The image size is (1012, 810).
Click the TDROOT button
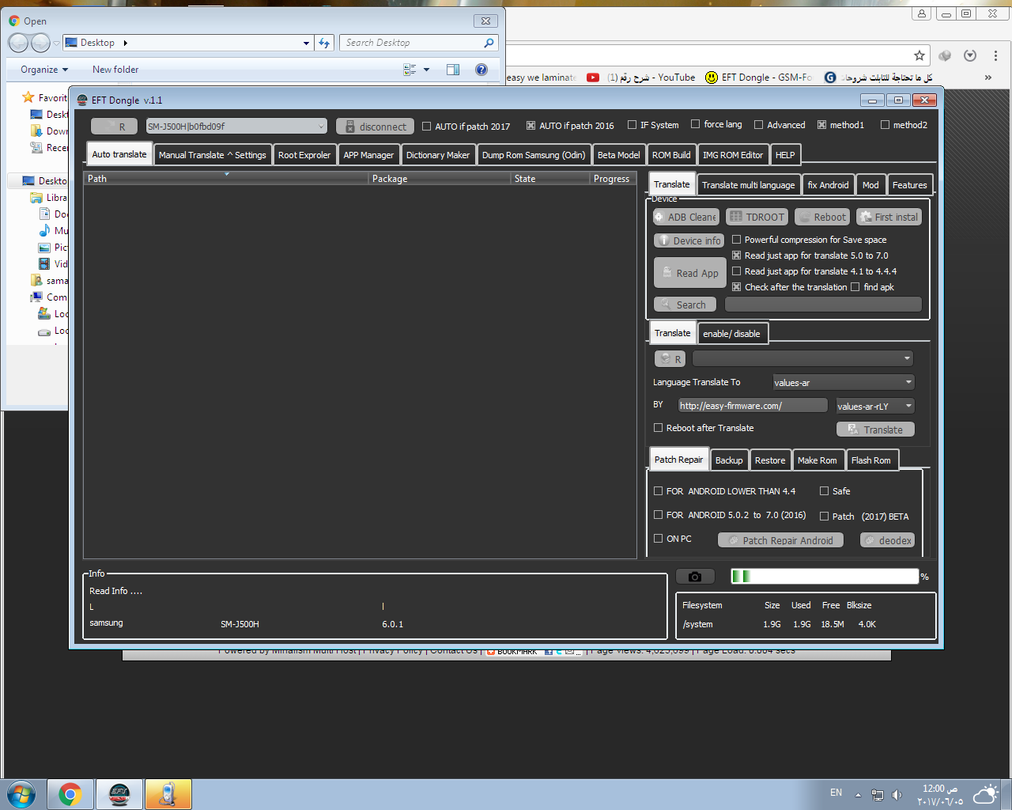click(757, 217)
